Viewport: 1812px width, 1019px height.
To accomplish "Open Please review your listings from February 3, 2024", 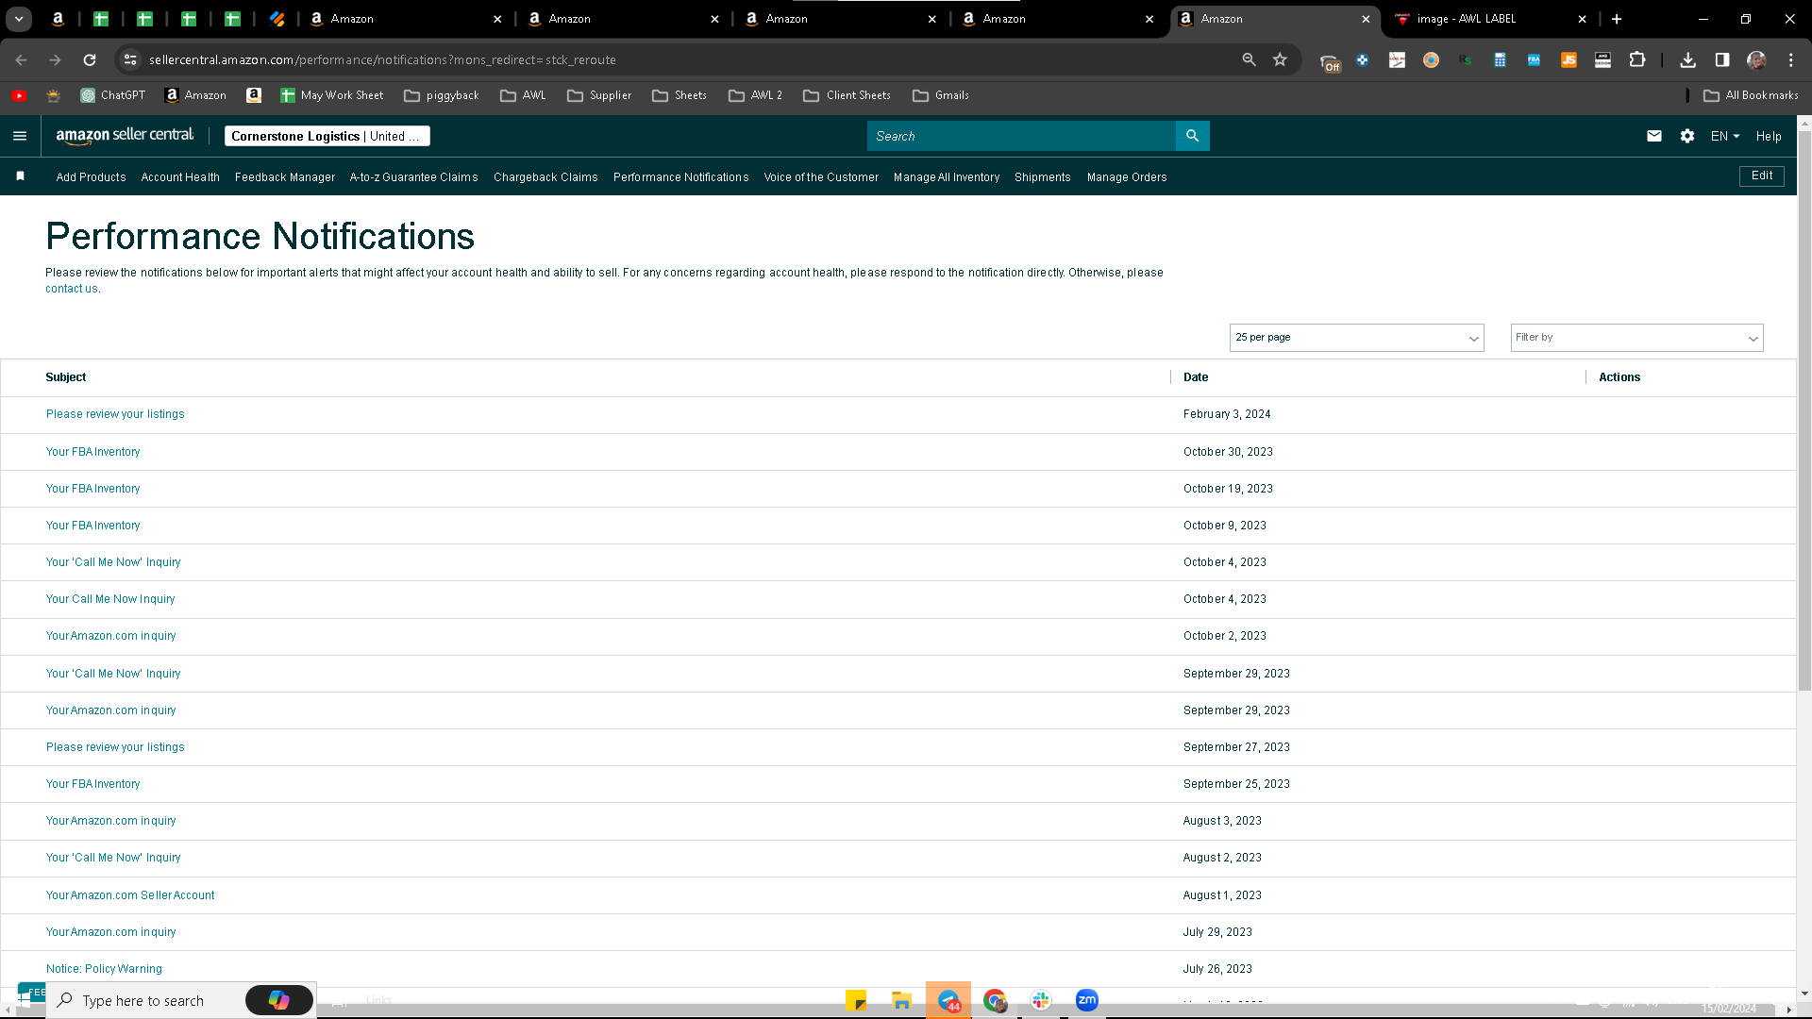I will [115, 414].
